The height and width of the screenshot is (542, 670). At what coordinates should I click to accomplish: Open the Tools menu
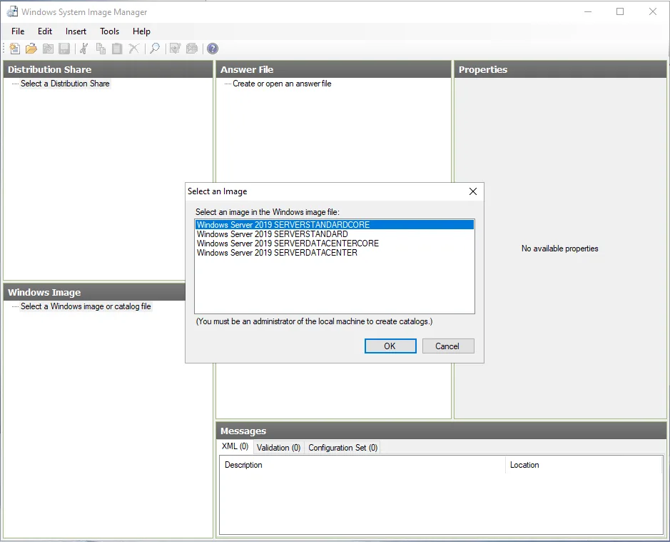(109, 31)
